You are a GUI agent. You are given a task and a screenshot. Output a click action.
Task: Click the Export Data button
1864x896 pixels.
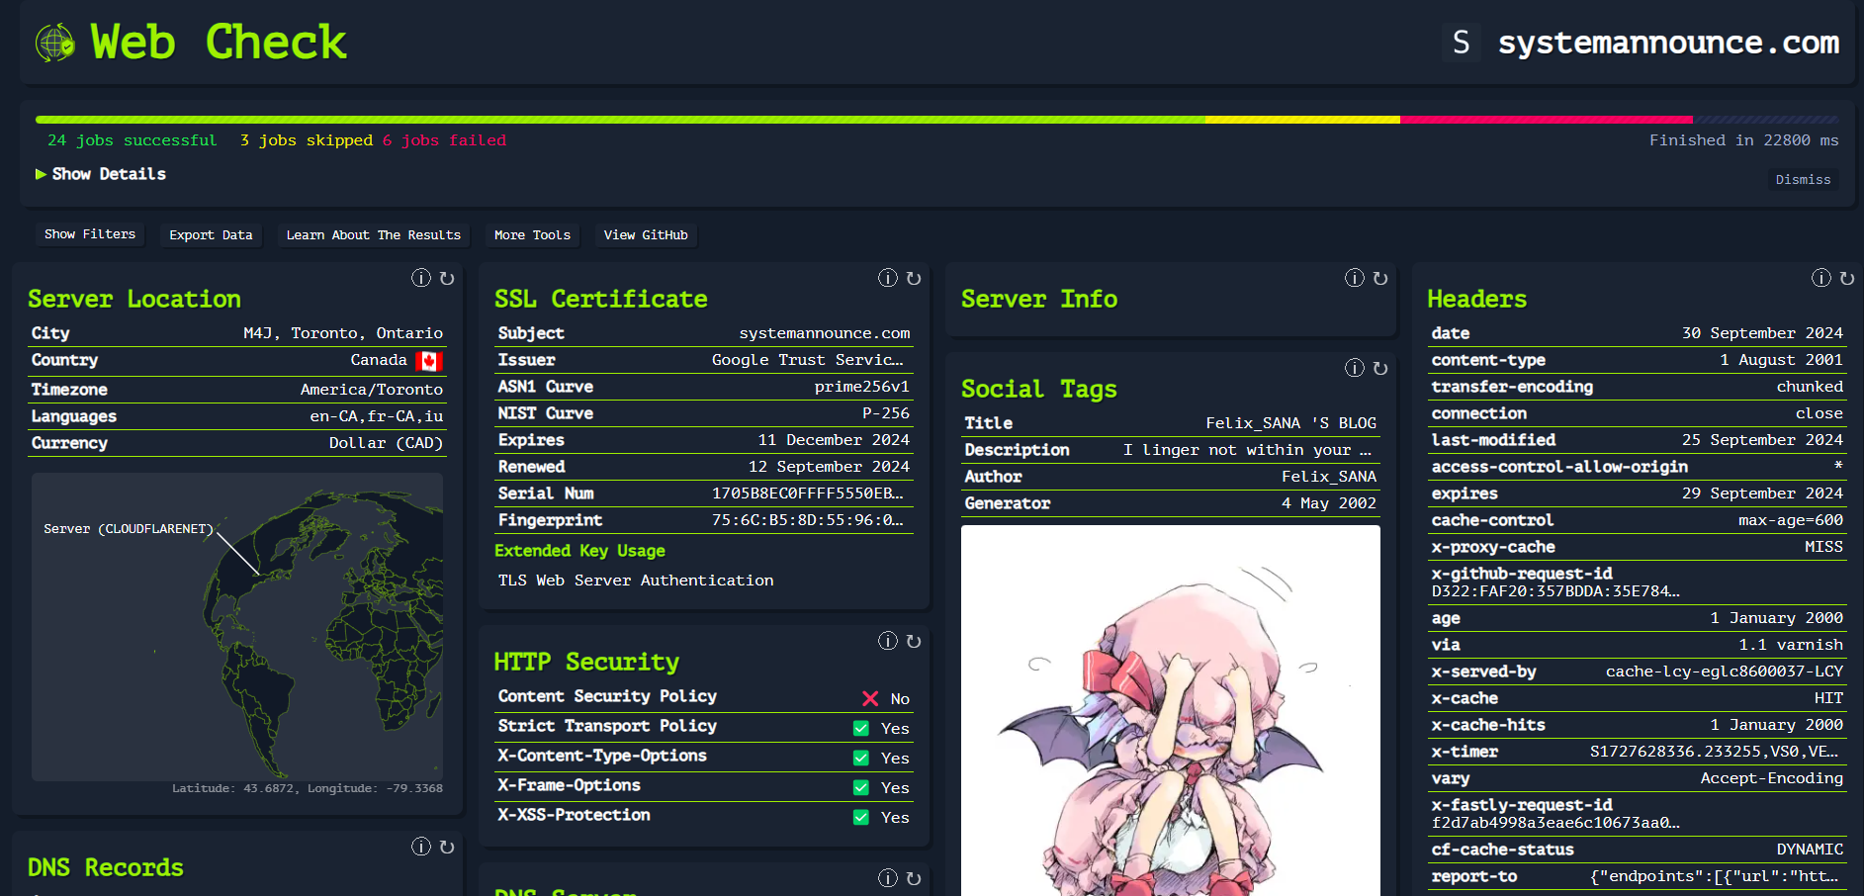pos(211,235)
